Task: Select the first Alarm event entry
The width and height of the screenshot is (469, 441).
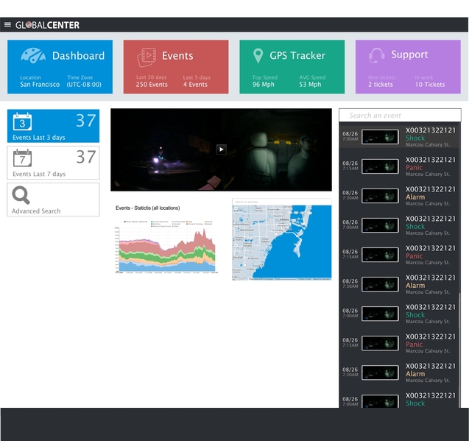Action: coord(399,196)
